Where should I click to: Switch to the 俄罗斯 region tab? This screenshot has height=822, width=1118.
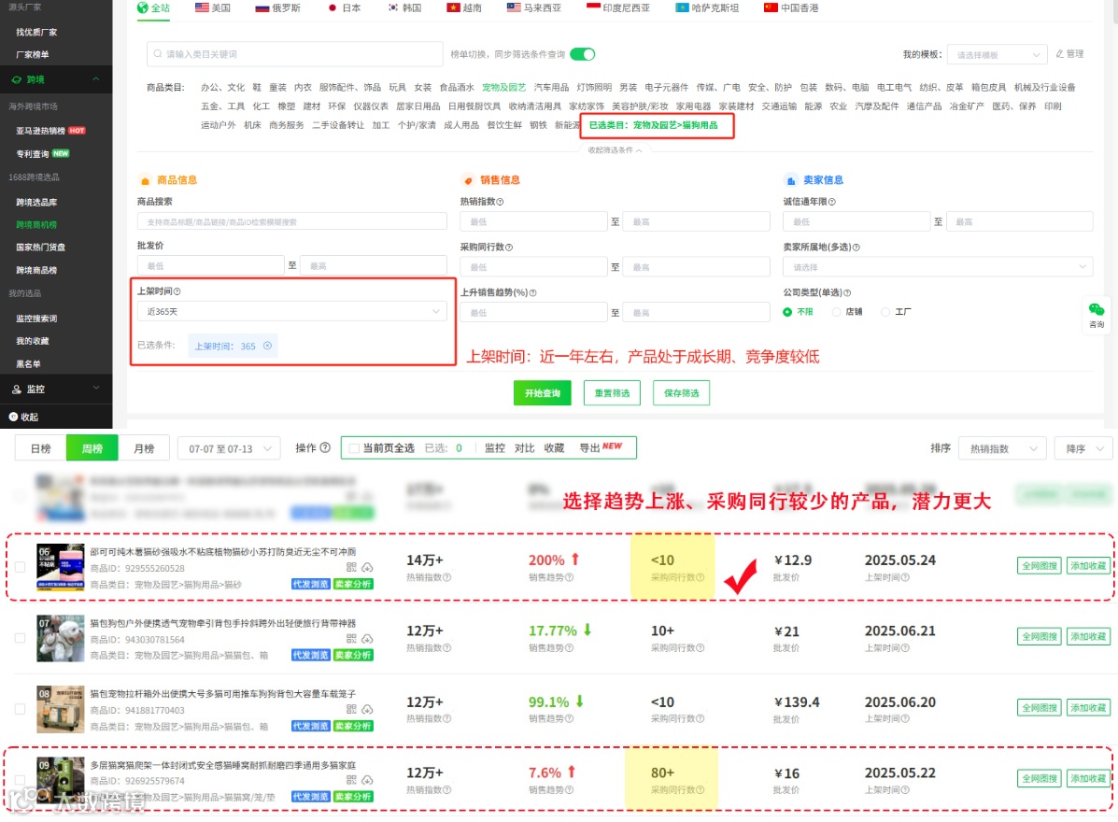tap(277, 7)
